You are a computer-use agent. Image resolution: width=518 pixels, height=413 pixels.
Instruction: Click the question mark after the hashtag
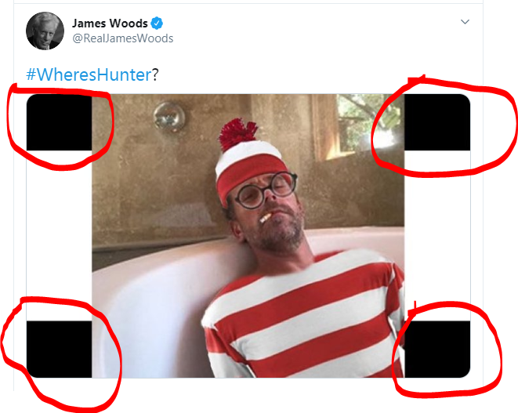155,74
